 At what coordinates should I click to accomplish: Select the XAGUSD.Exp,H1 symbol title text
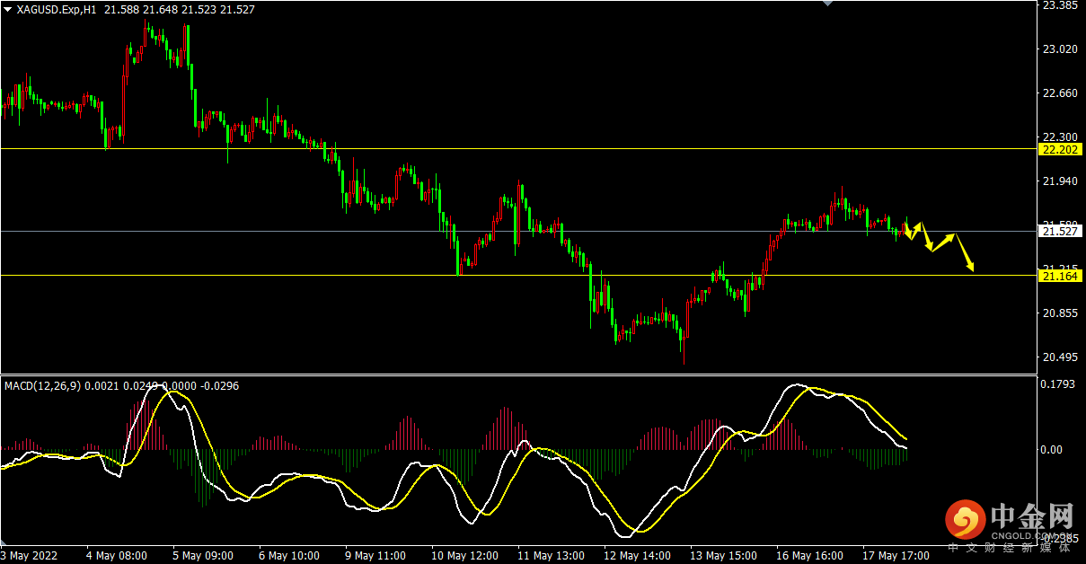pos(57,10)
